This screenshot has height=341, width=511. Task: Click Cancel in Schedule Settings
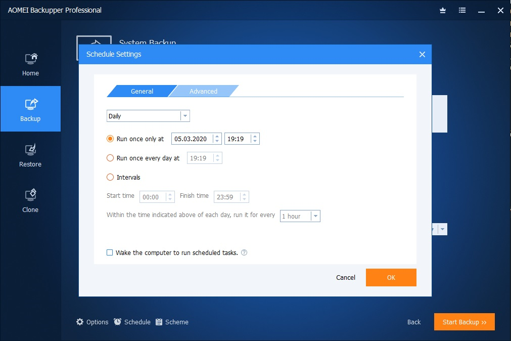click(345, 278)
